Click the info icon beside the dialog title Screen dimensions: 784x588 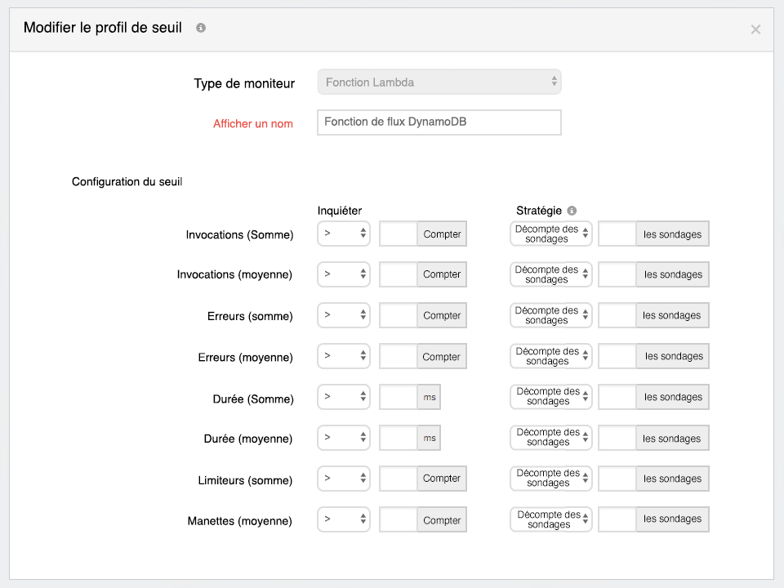click(201, 27)
